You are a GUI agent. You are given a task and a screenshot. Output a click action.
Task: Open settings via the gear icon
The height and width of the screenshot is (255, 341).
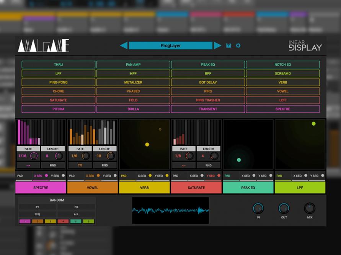coord(238,46)
